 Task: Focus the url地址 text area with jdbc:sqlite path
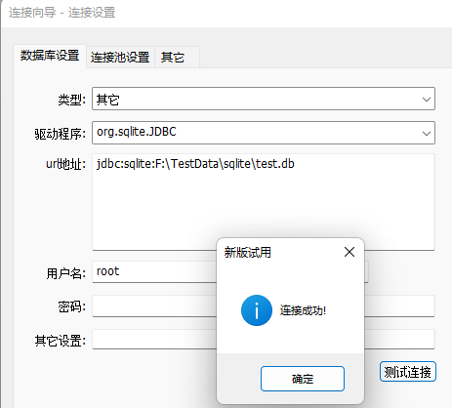(264, 202)
